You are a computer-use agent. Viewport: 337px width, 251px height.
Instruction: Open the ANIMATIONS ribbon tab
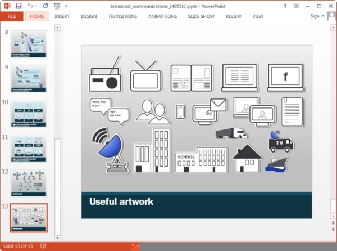(162, 16)
